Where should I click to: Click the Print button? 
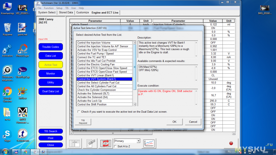pyautogui.click(x=51, y=138)
